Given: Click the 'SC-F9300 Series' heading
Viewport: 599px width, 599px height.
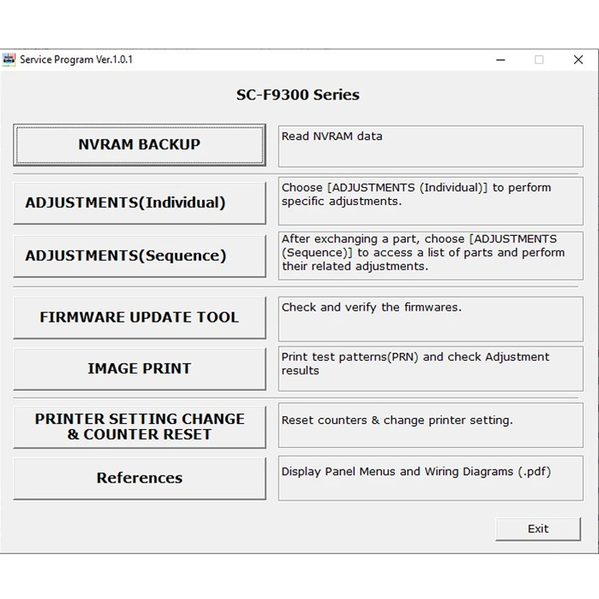Looking at the screenshot, I should point(297,95).
